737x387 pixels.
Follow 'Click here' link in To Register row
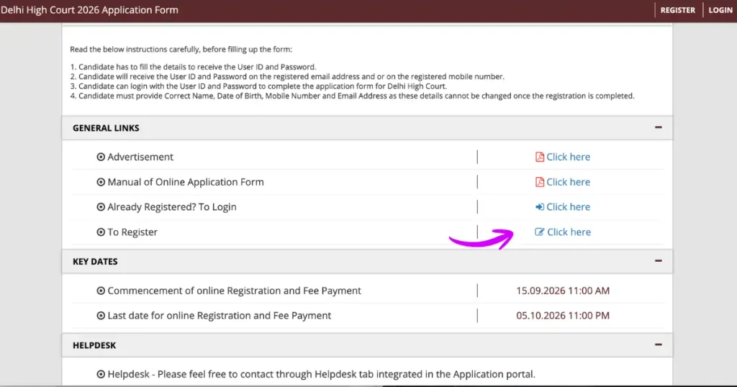[569, 232]
